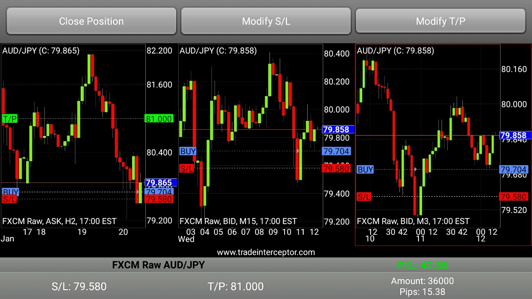Screen dimensions: 532x299
Task: Click the T/P: 81.000 summary value
Action: coord(235,286)
